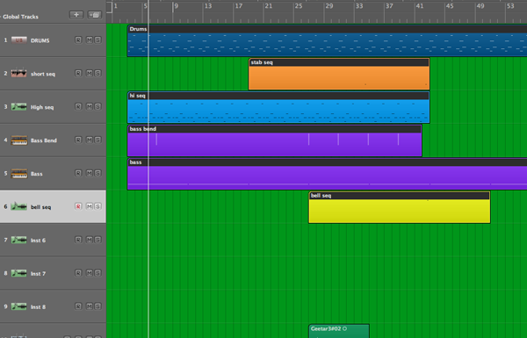Click bar 45 in the ruler
The image size is (527, 338).
coord(450,6)
